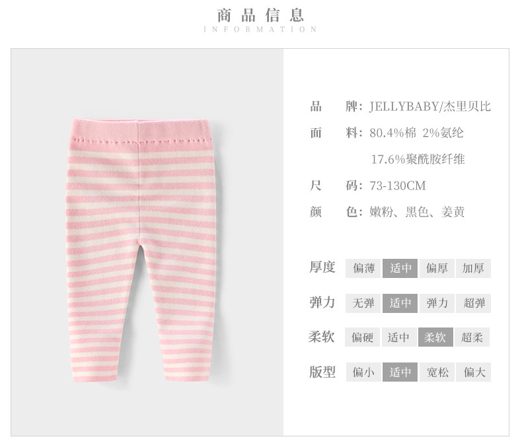Choose 超柔 softness option
522x447 pixels.
coord(472,337)
